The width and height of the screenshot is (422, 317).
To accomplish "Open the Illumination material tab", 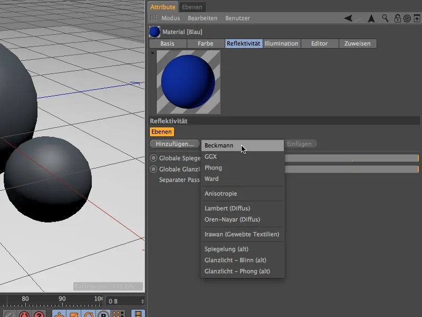I will pos(282,43).
